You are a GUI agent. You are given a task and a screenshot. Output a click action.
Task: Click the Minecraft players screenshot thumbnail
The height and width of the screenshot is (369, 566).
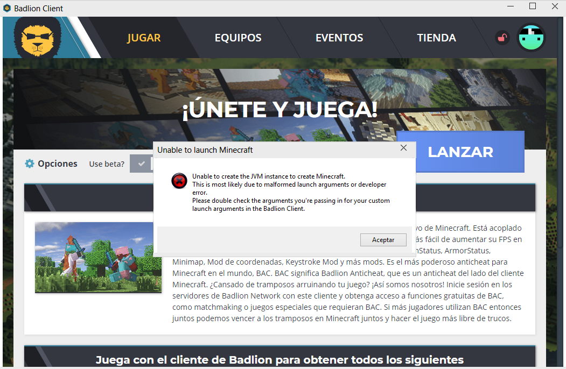(x=98, y=258)
